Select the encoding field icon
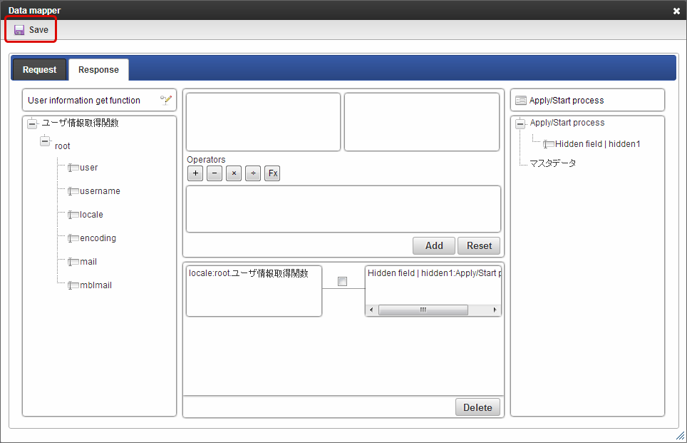Image resolution: width=687 pixels, height=443 pixels. (x=73, y=238)
